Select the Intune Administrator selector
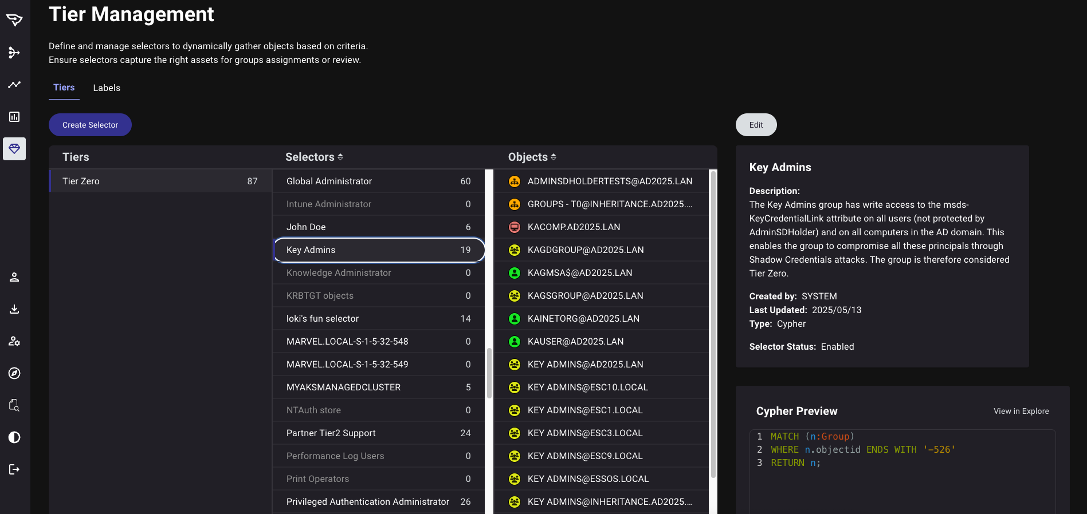 [x=379, y=204]
